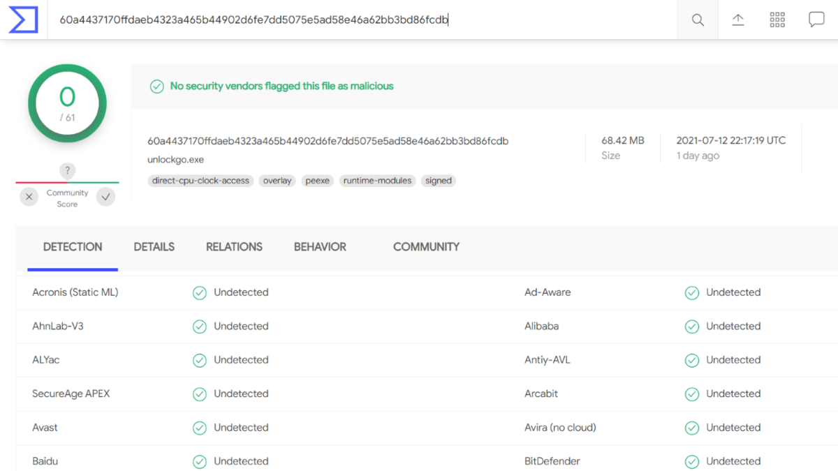
Task: Click the peexe tag
Action: click(317, 180)
